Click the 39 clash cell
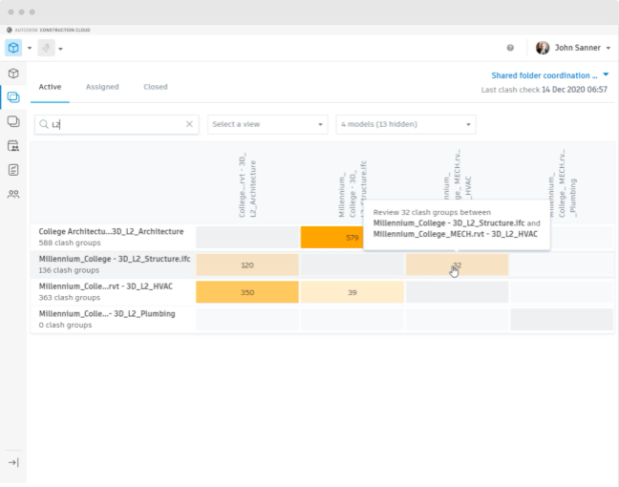 (352, 292)
